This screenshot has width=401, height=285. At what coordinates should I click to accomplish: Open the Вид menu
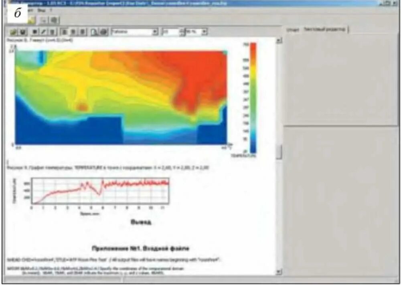(41, 10)
